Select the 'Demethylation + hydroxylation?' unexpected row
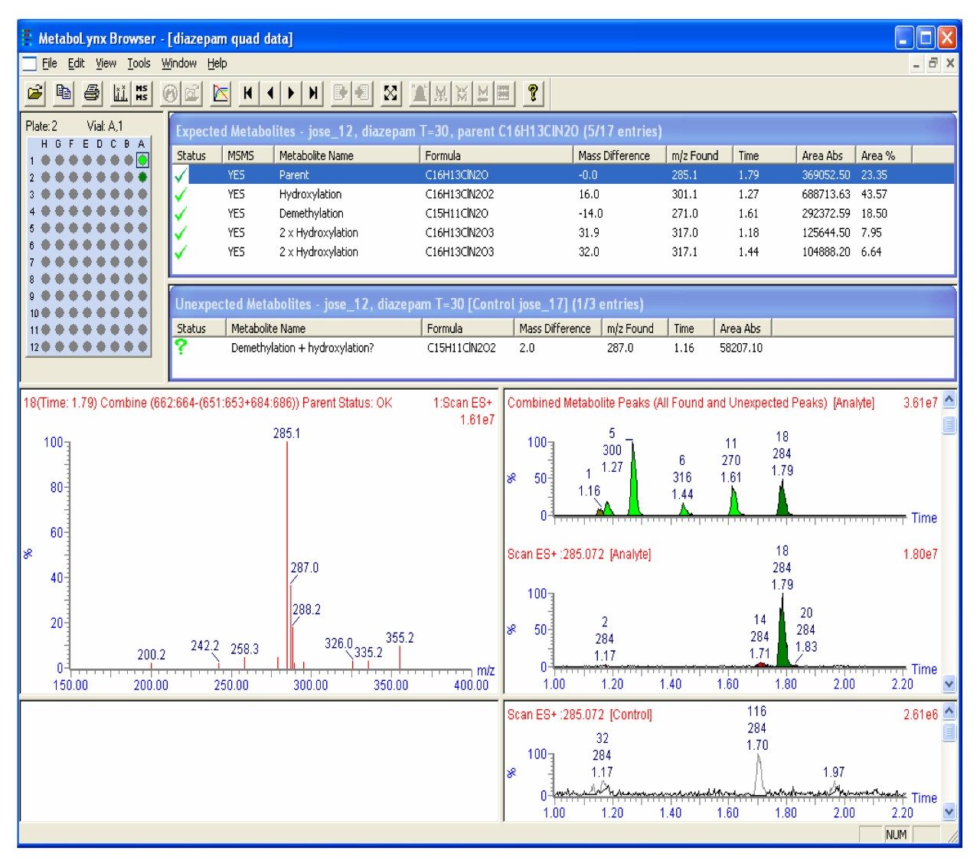 pyautogui.click(x=563, y=348)
